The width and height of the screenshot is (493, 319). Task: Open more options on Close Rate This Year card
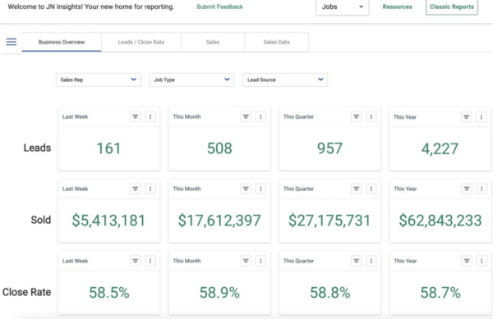[481, 261]
